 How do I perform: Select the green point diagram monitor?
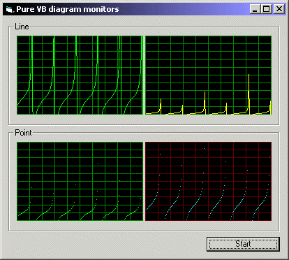(x=80, y=181)
